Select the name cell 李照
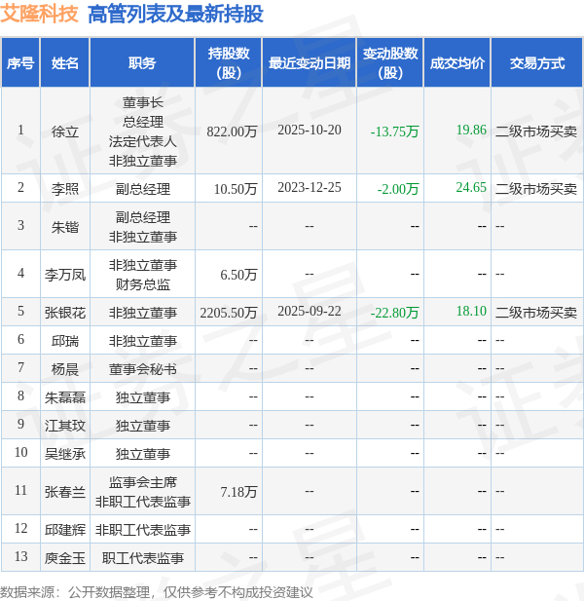The width and height of the screenshot is (584, 601). point(65,189)
